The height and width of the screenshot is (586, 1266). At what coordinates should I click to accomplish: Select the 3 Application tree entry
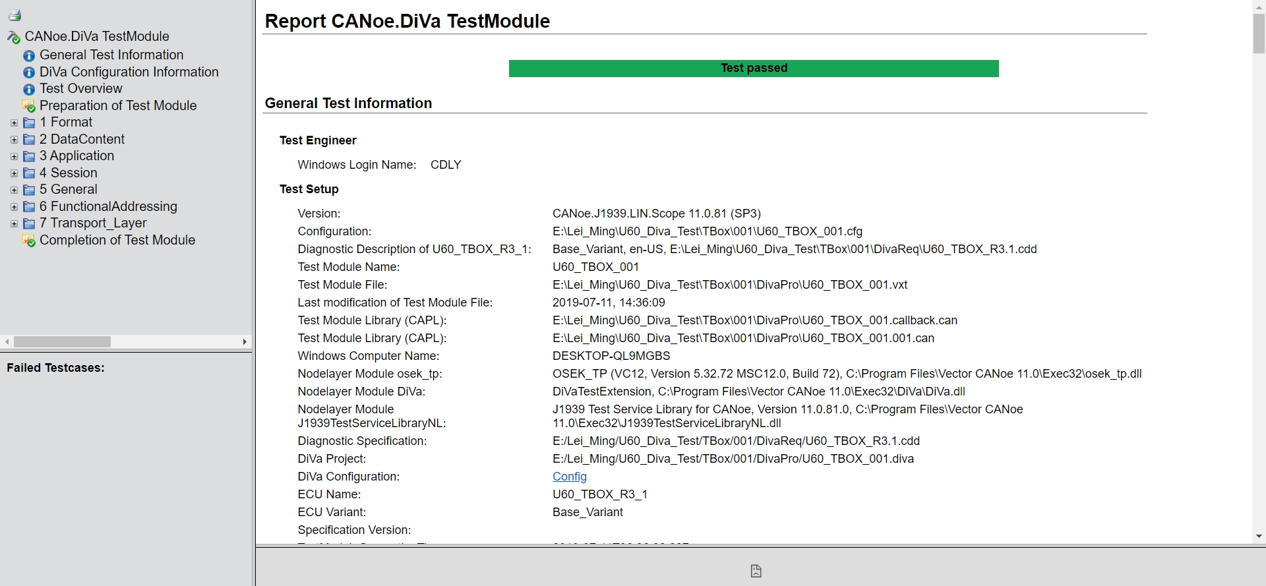point(76,156)
